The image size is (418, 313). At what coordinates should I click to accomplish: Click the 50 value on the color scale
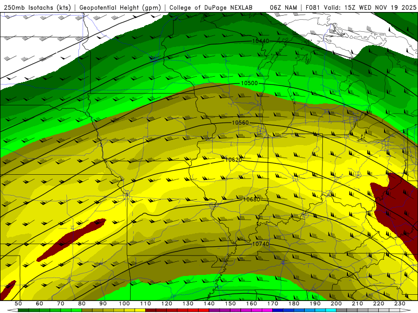point(18,304)
